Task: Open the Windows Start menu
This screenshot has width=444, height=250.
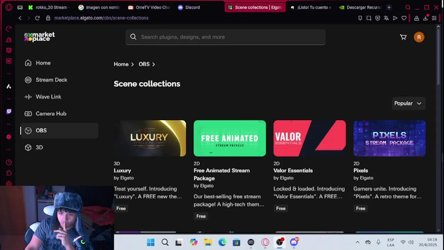Action: tap(151, 242)
